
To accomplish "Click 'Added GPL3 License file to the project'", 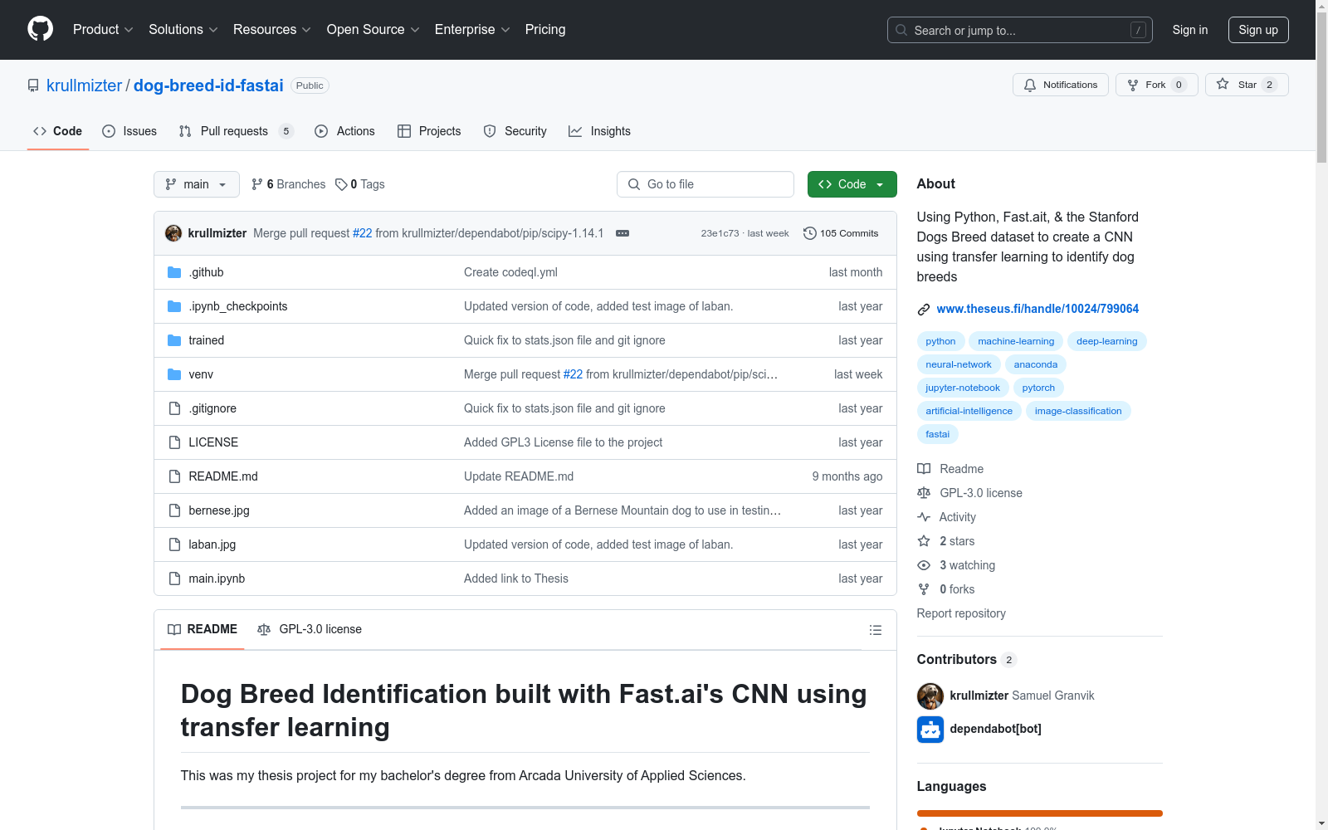I will 563,442.
